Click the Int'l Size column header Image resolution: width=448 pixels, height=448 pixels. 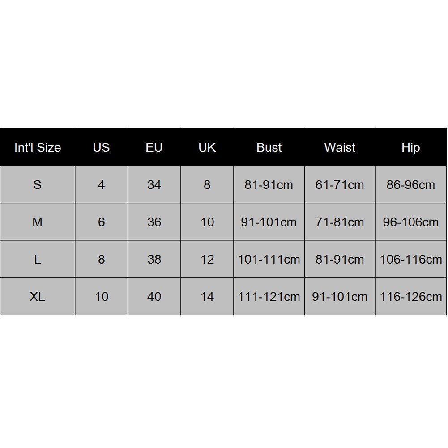pos(38,148)
